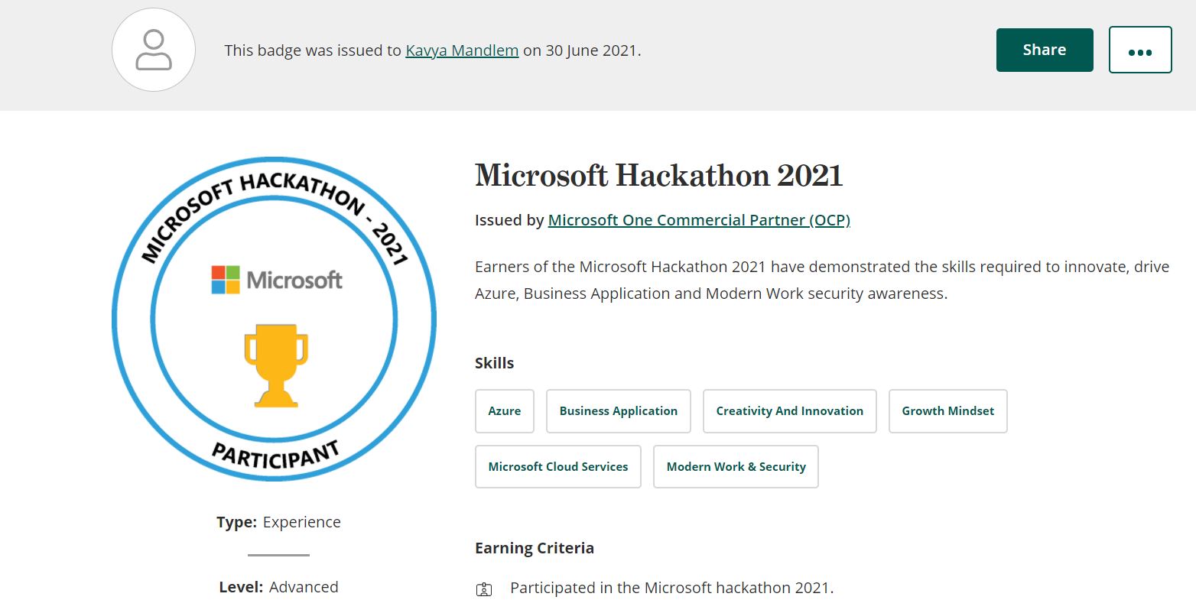Click the Microsoft Hackathon 2021 title

[658, 176]
